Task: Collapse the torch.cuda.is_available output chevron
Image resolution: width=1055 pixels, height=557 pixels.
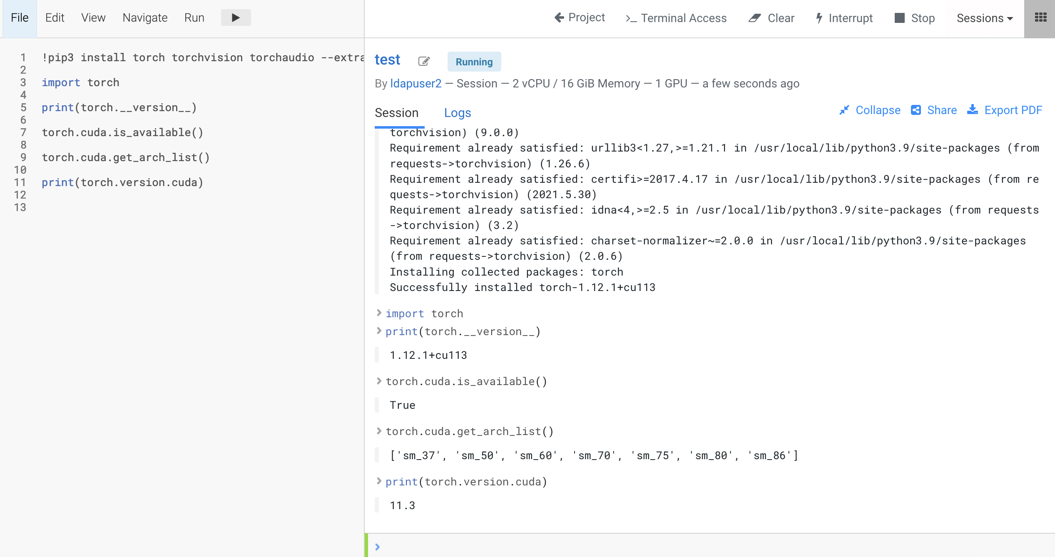Action: click(378, 381)
